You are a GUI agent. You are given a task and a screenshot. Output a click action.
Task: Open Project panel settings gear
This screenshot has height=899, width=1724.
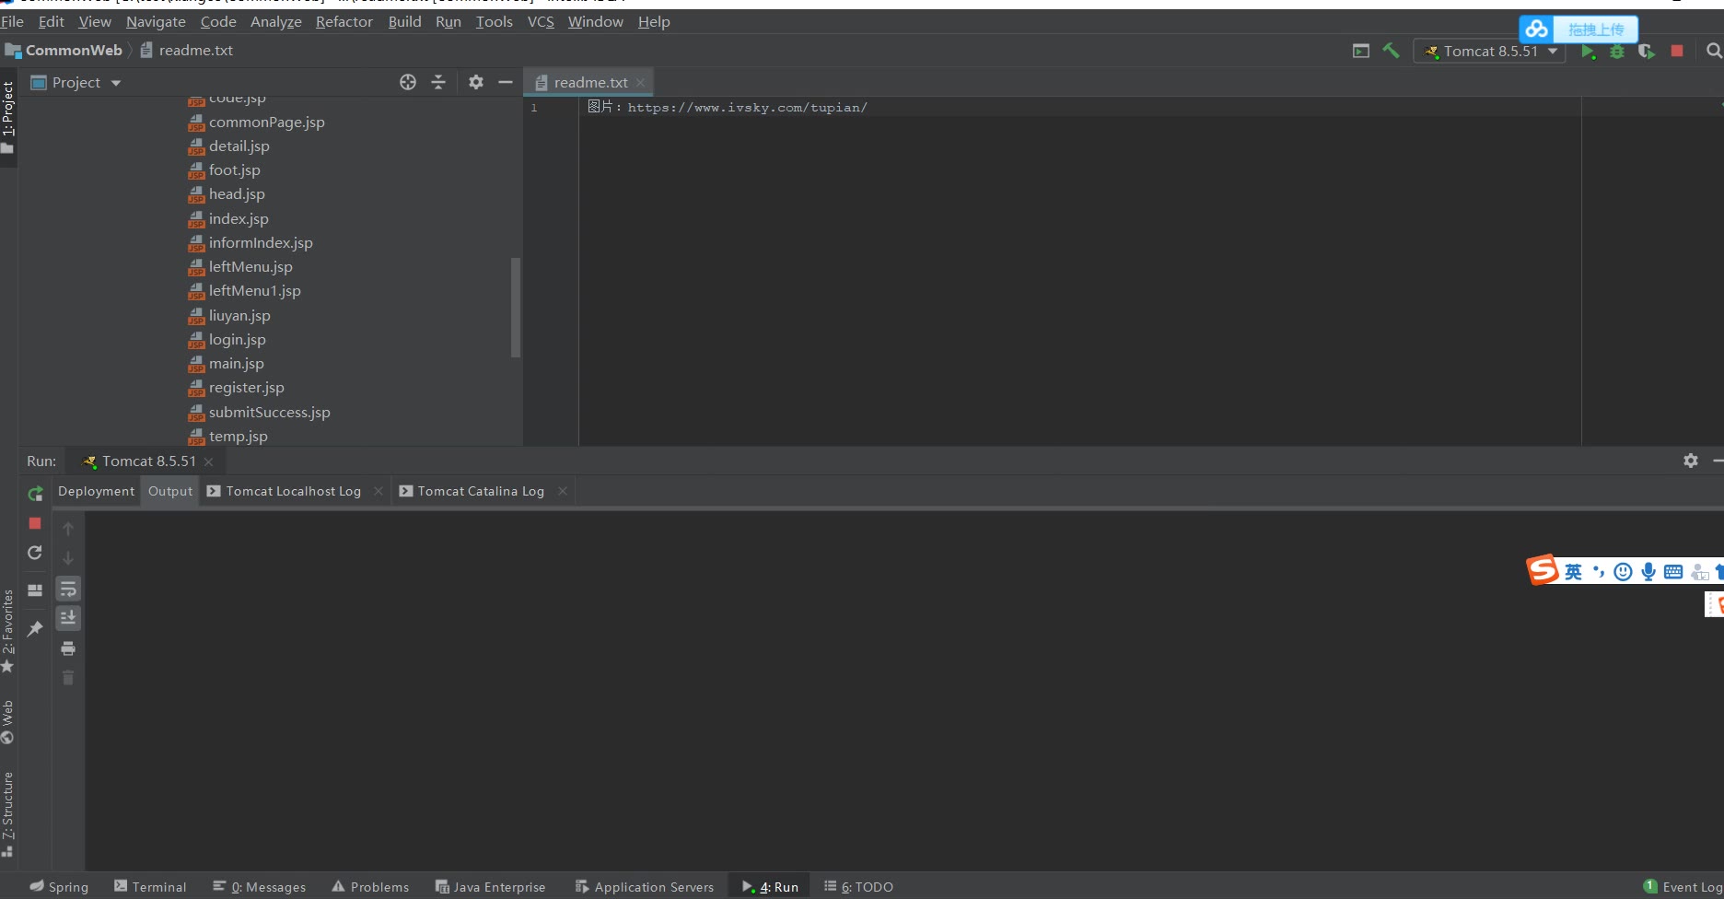coord(475,82)
